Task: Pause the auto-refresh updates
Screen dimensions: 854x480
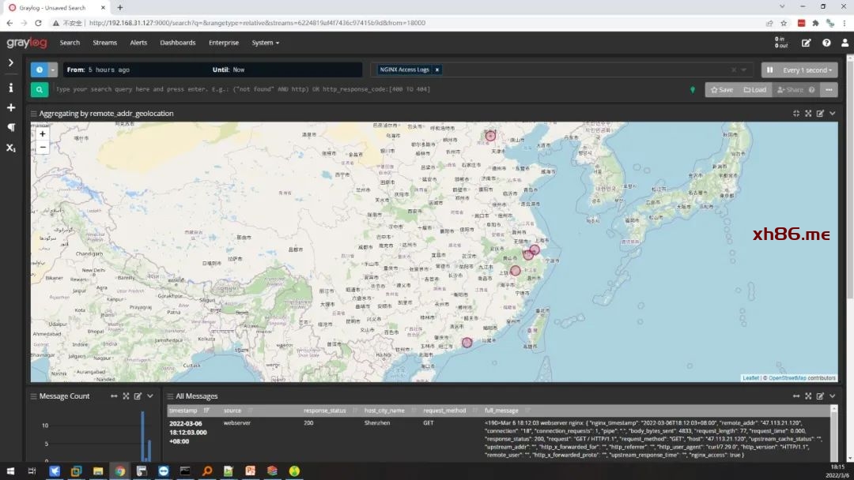Action: click(768, 69)
